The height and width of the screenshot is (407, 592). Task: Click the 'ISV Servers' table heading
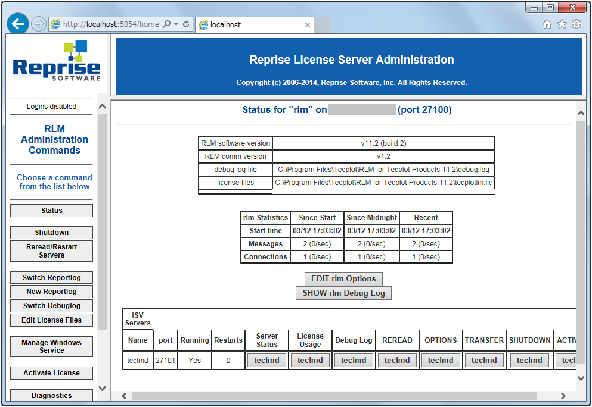point(138,319)
